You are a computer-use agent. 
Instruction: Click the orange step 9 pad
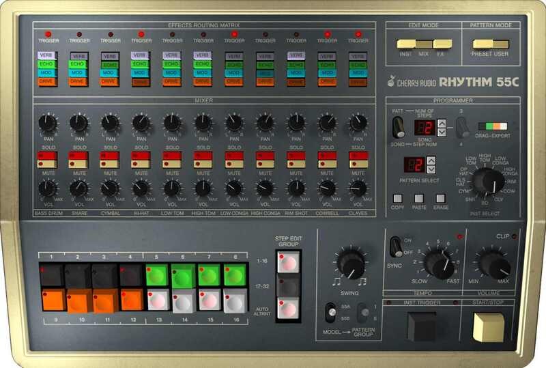(52, 299)
